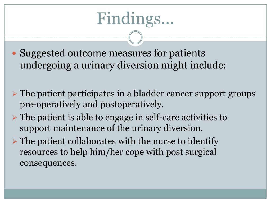
Task: Click the arrow bullet before 'The patient collaborates'
Action: (15, 141)
